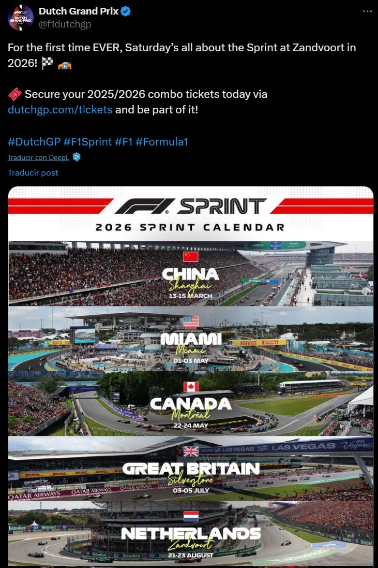Open the Dutch Grand Prix display name
Image resolution: width=378 pixels, height=568 pixels.
coord(79,11)
